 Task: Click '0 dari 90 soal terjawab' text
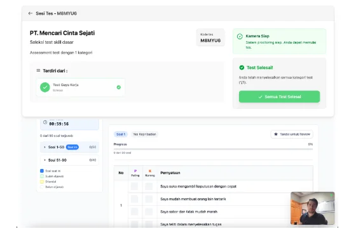57,136
